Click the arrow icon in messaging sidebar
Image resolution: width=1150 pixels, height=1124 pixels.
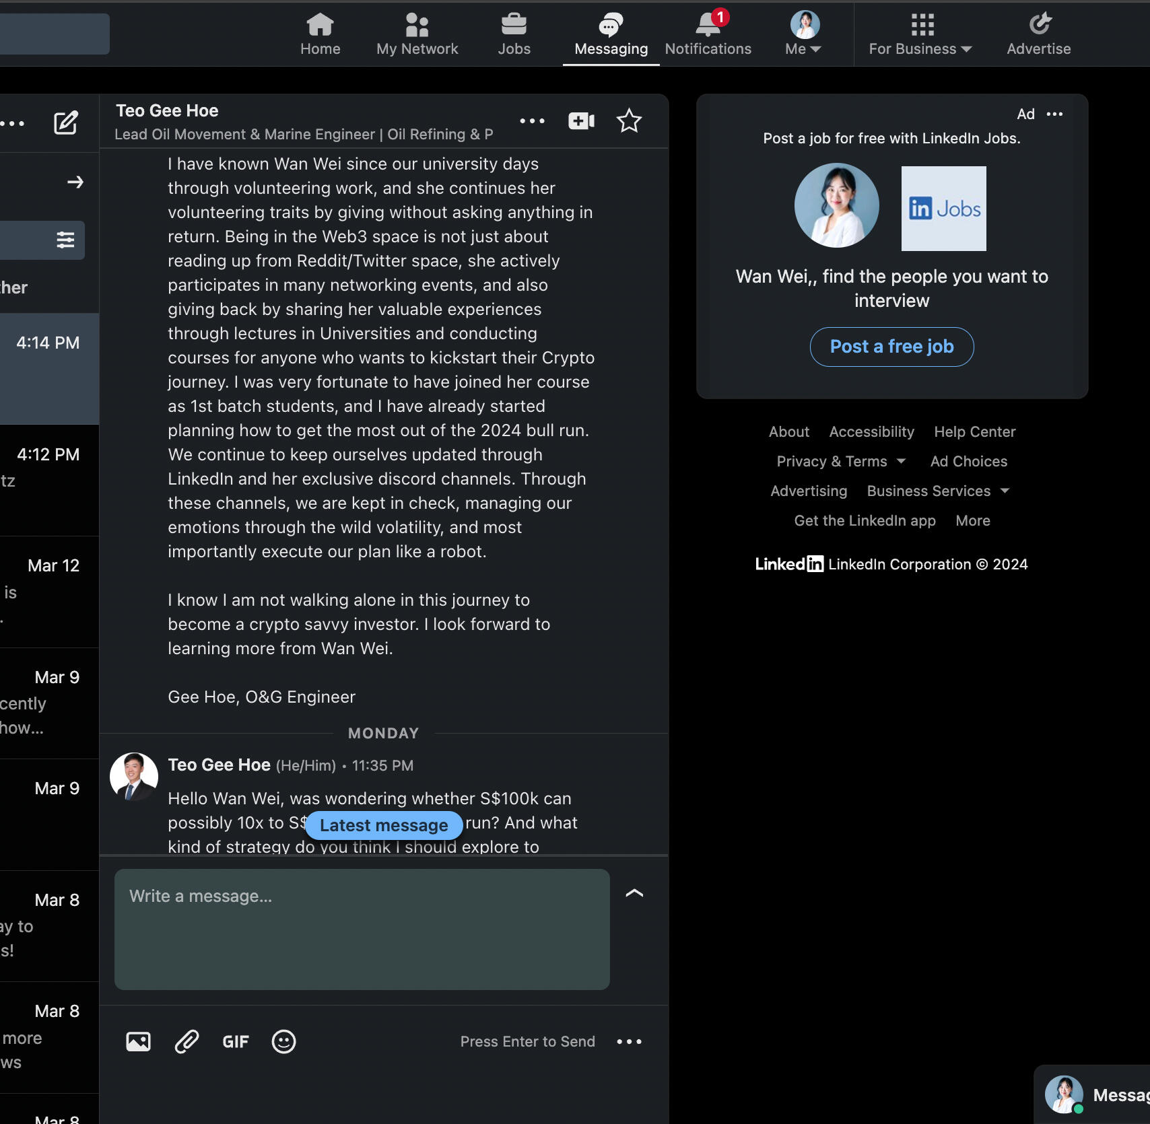click(x=75, y=182)
